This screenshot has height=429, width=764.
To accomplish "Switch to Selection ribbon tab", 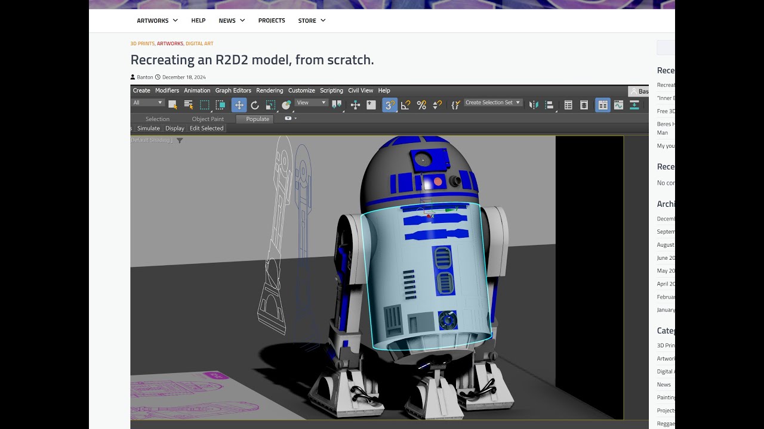I will [158, 119].
